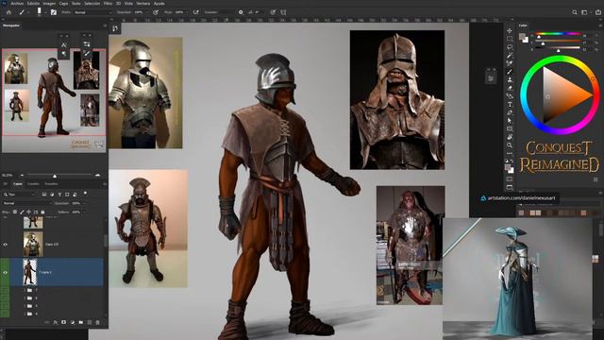Hide the Capa 132 layer

(6, 245)
